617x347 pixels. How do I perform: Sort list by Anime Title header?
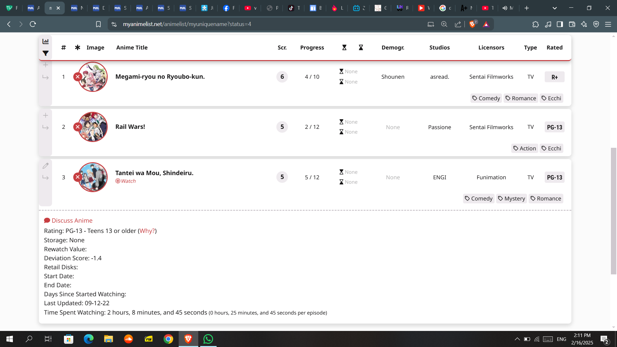point(132,48)
